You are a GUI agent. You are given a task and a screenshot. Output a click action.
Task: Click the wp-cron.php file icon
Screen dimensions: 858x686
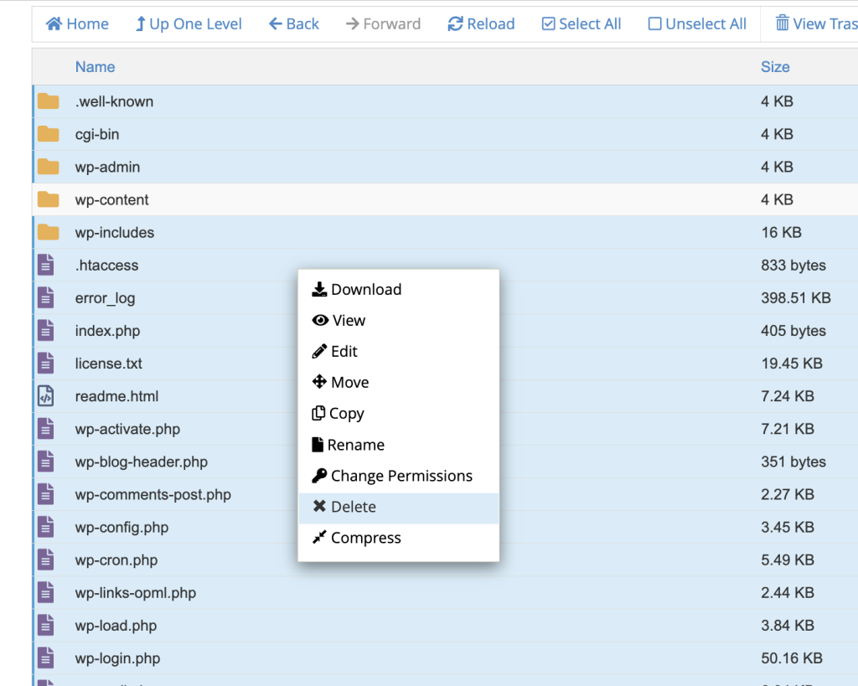pyautogui.click(x=46, y=560)
